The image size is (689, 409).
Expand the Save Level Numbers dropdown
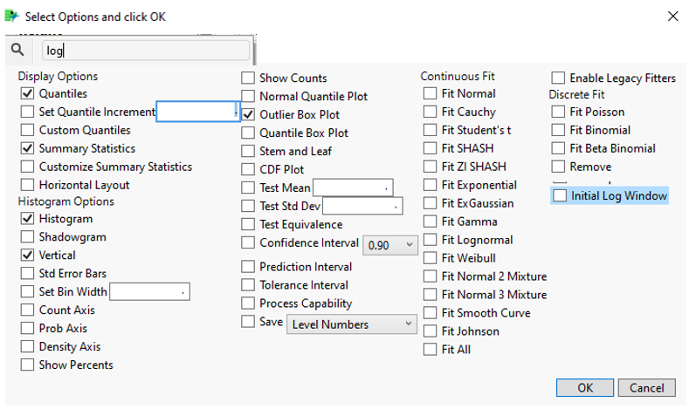[352, 324]
